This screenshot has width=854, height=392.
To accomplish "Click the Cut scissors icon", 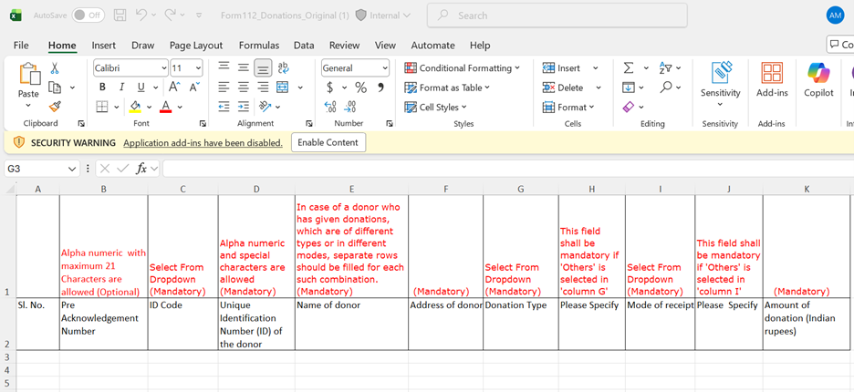I will 55,68.
